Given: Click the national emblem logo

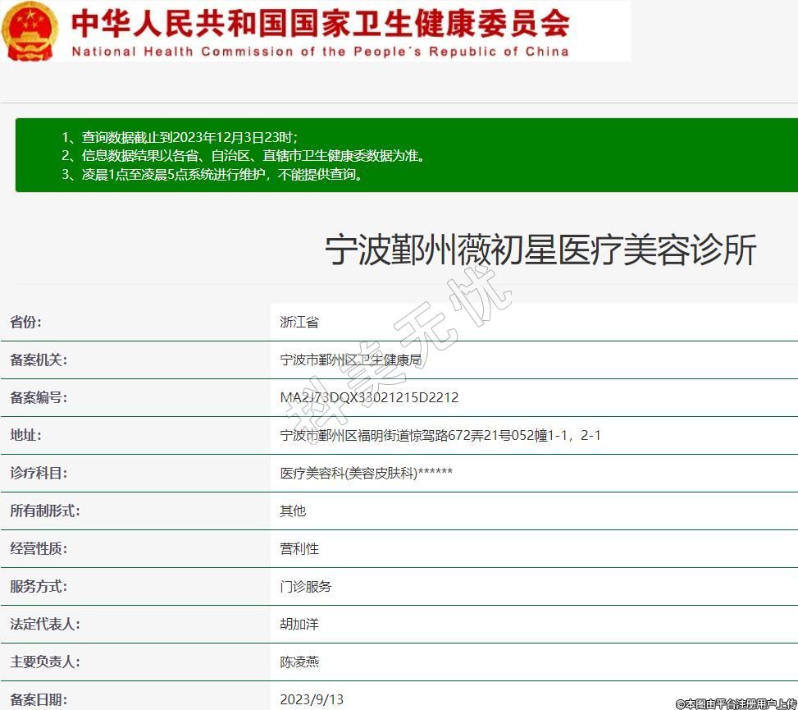Looking at the screenshot, I should click(30, 30).
